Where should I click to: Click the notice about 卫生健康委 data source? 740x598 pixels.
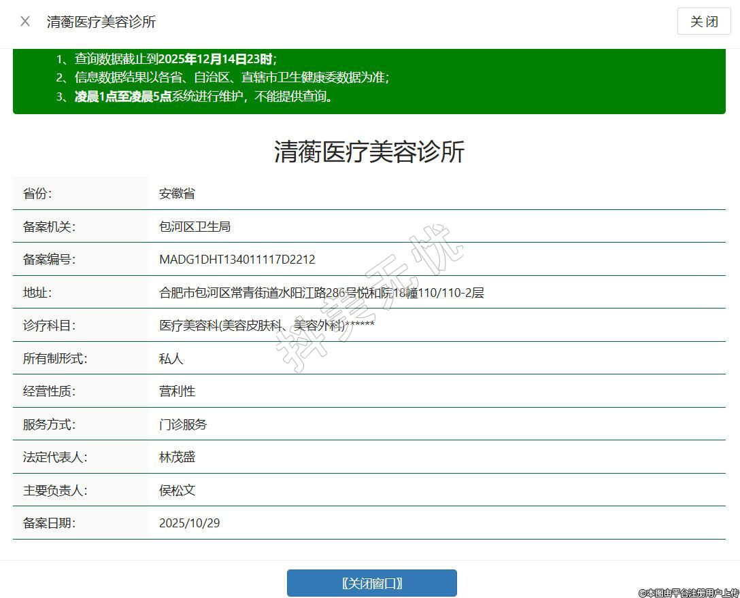(x=231, y=77)
